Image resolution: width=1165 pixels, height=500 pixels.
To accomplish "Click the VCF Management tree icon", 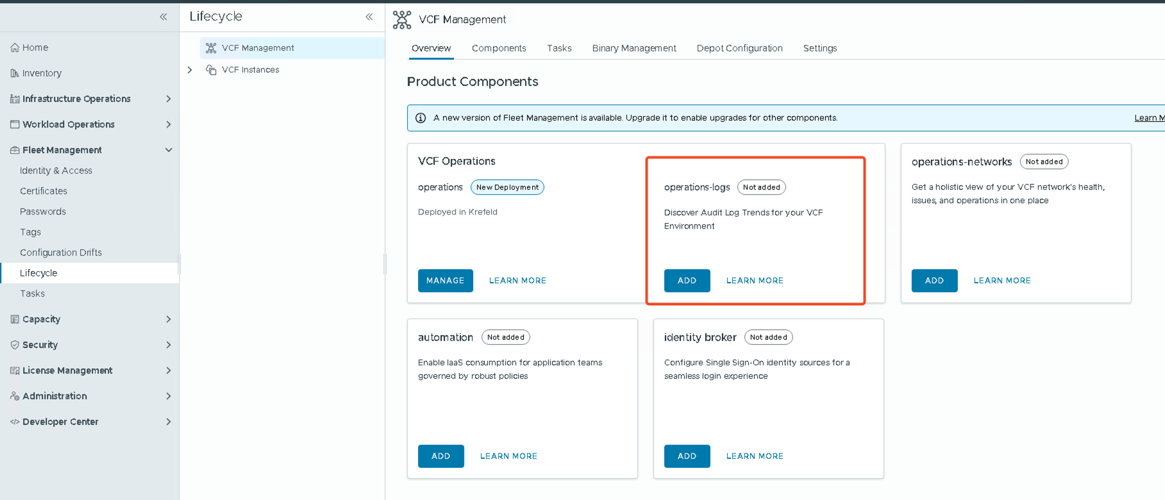I will point(211,48).
